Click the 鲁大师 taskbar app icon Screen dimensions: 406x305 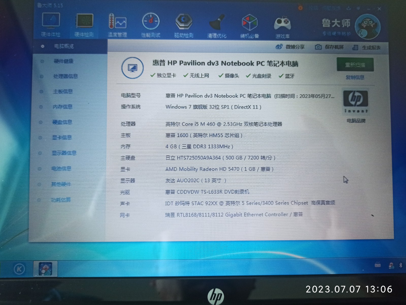45,269
